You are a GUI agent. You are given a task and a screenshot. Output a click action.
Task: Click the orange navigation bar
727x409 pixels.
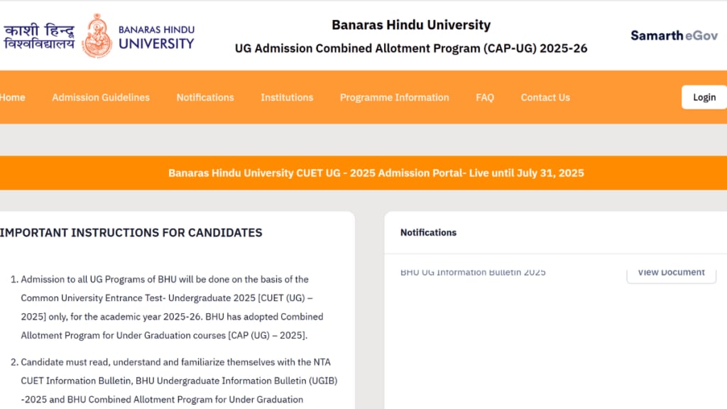pyautogui.click(x=363, y=97)
